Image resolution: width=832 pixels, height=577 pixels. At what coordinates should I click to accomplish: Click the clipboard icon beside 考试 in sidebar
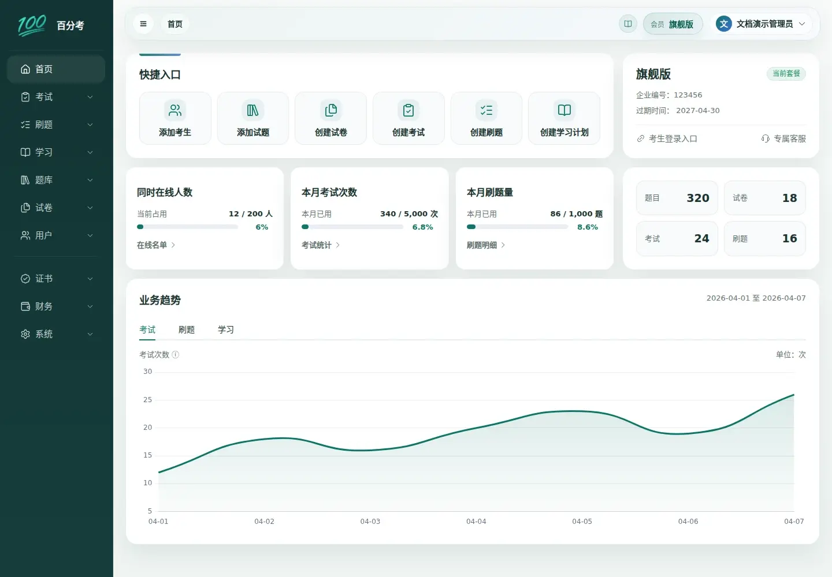click(x=25, y=97)
